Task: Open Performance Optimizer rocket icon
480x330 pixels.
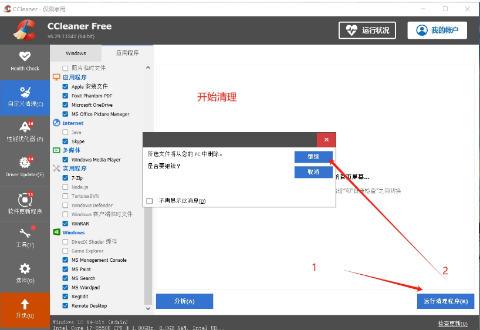Action: [25, 127]
